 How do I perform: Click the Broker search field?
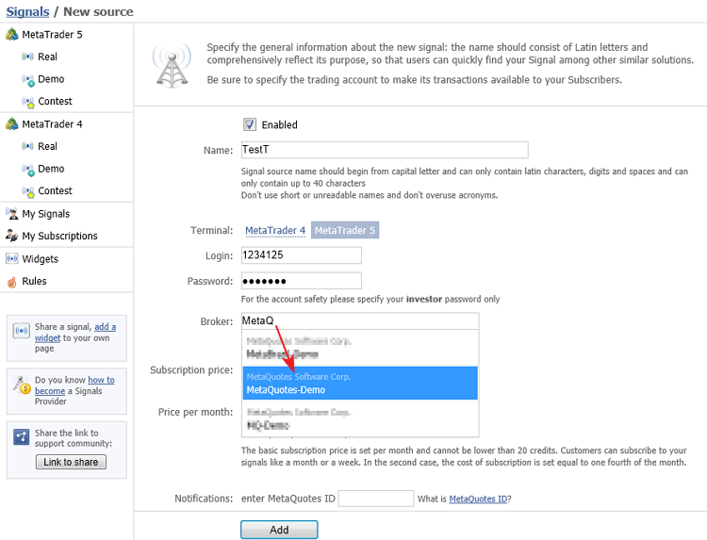pos(360,320)
